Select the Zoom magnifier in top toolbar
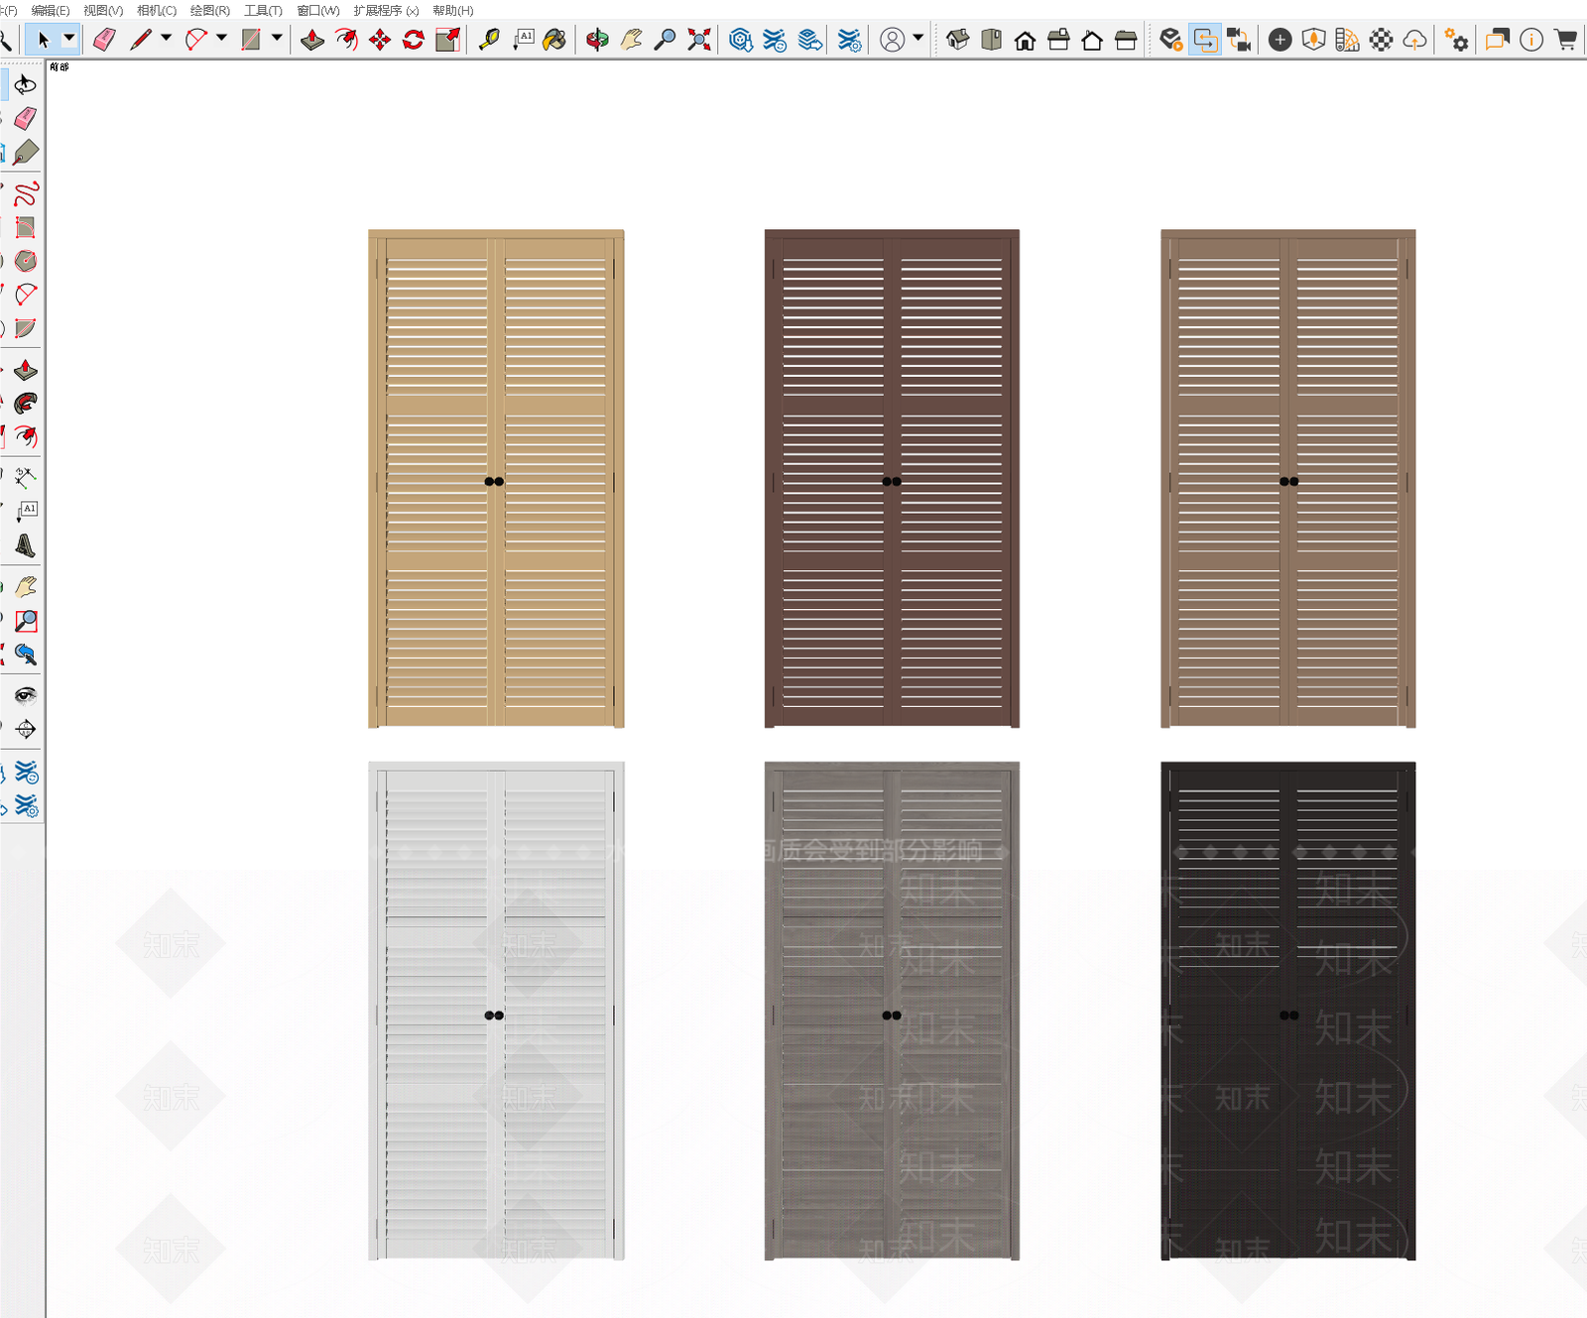 click(665, 40)
